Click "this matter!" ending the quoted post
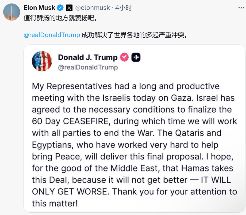 (x=55, y=203)
